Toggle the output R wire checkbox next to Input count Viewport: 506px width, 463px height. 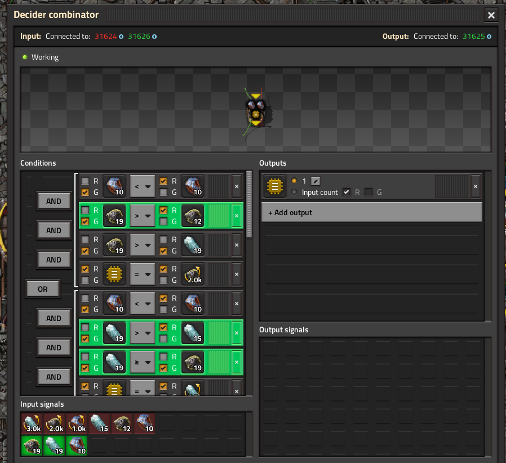coord(347,192)
